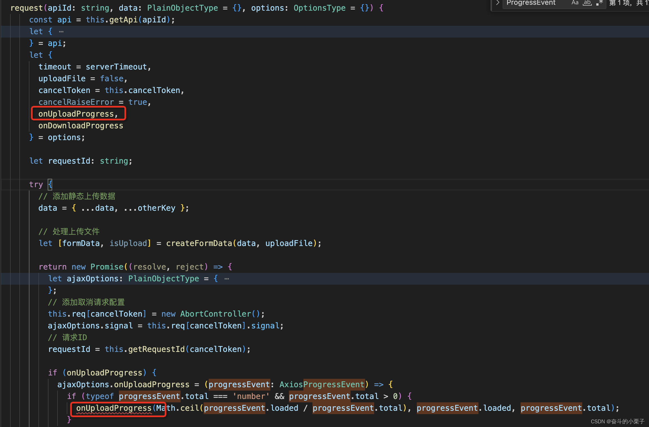Click the comment '// 添加静态上传数据'
Viewport: 649px width, 427px height.
77,196
